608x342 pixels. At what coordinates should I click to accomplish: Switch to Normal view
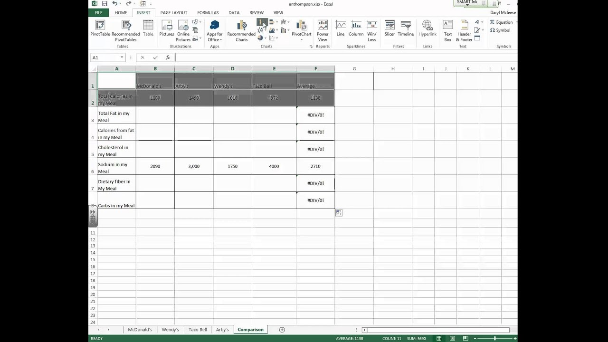pos(439,338)
